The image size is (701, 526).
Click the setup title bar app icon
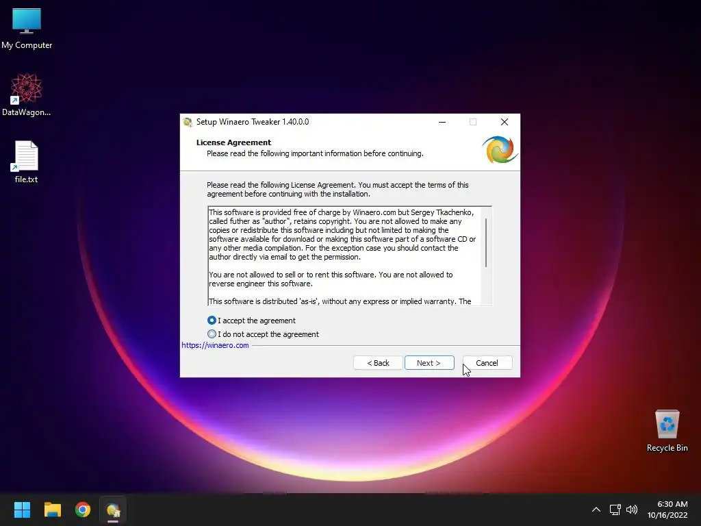(x=188, y=122)
